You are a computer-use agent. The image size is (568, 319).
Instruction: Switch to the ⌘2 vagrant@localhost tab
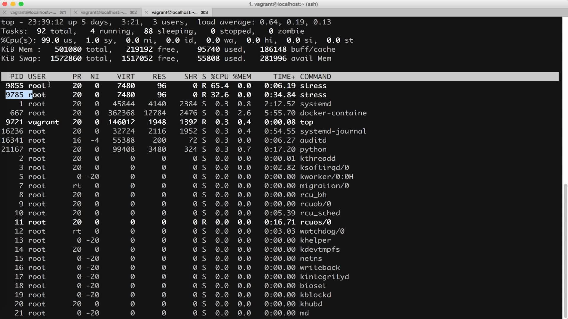tap(104, 12)
